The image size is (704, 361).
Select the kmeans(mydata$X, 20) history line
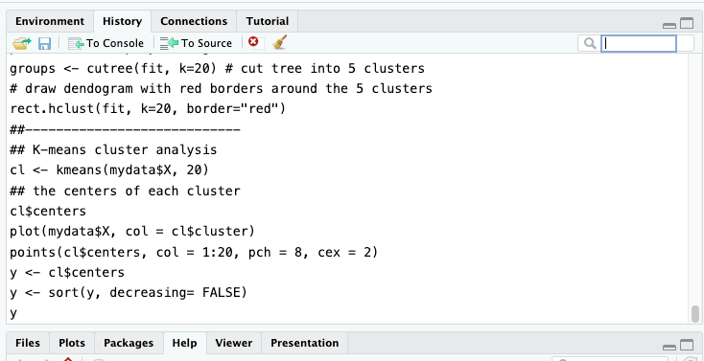point(109,170)
